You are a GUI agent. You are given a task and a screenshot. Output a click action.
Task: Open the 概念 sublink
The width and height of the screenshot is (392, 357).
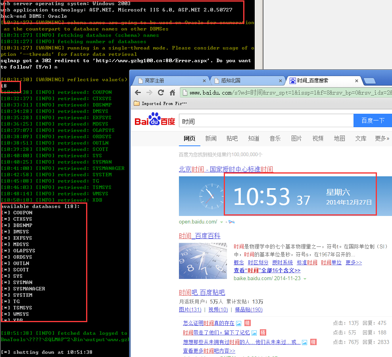pos(239,262)
